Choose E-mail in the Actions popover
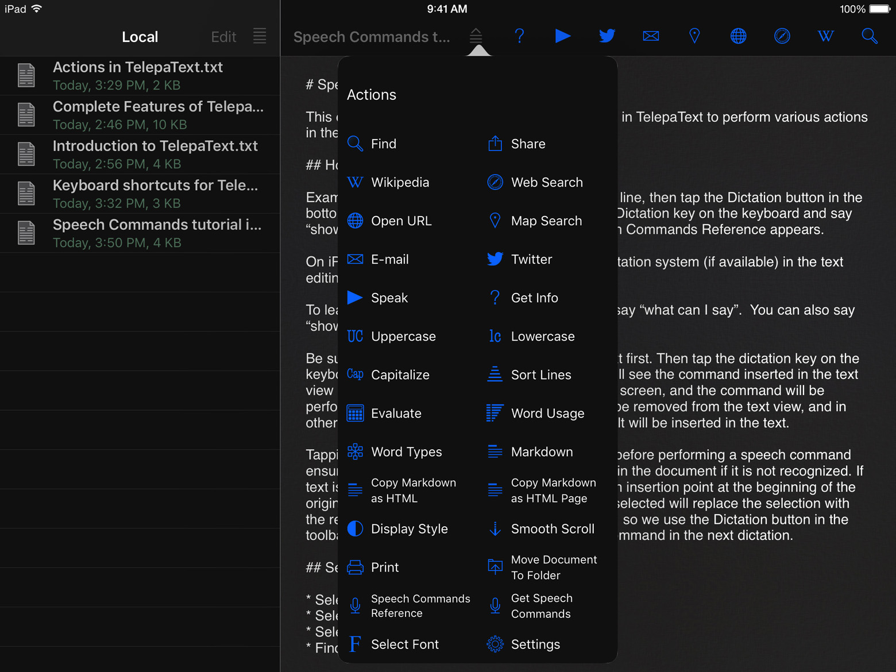This screenshot has width=896, height=672. (x=378, y=259)
